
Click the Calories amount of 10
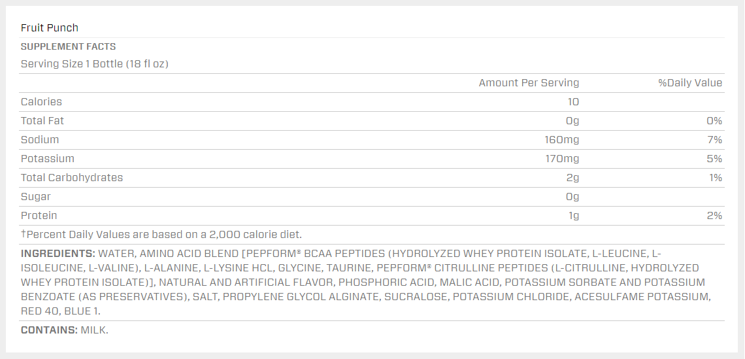(572, 102)
